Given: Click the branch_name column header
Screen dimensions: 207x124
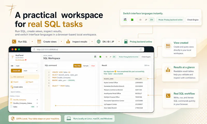Looking at the screenshot, I should [109, 79].
